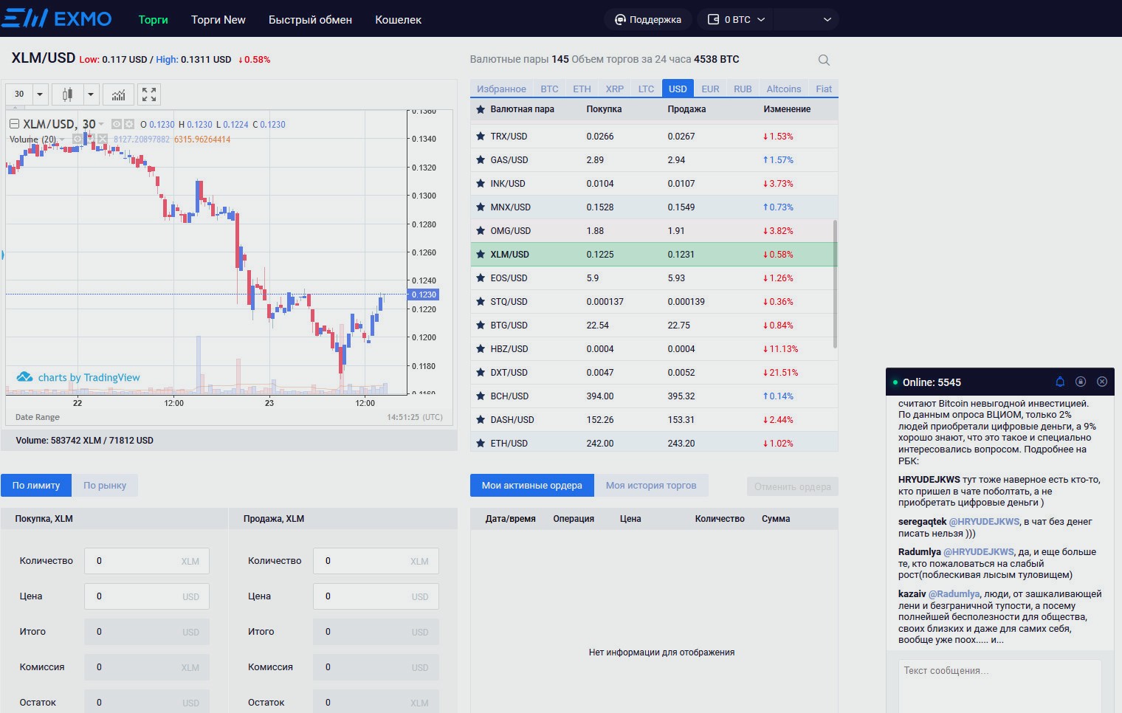The image size is (1122, 713).
Task: Go to Быстрый обмен
Action: pyautogui.click(x=310, y=19)
